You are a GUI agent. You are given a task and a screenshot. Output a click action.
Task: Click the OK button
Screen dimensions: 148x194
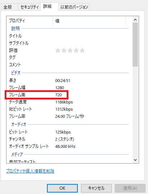pos(62,188)
